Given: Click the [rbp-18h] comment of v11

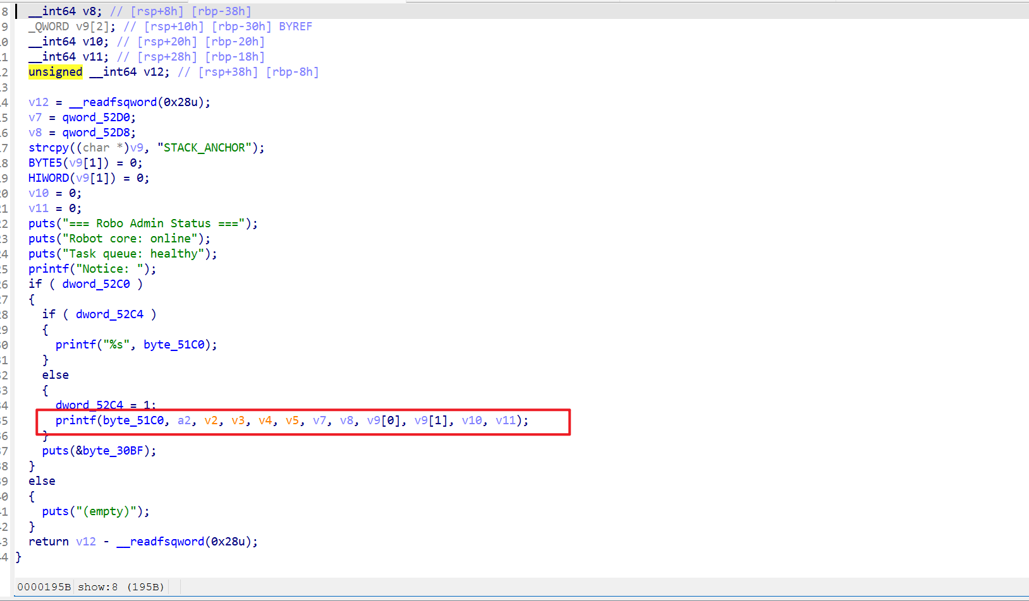Looking at the screenshot, I should (235, 57).
